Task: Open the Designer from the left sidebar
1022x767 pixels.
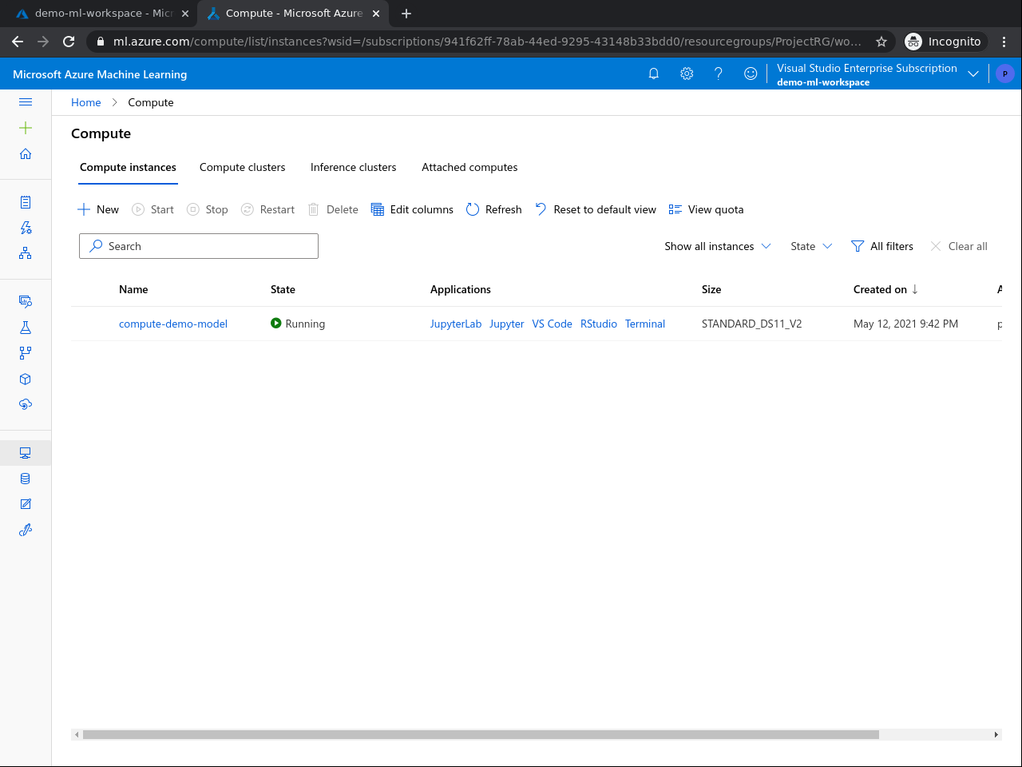Action: pos(25,253)
